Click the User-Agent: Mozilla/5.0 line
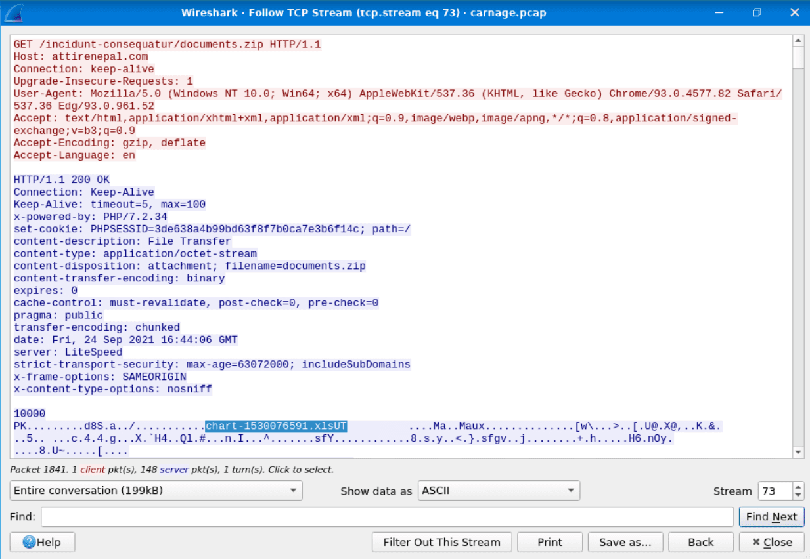Image resolution: width=810 pixels, height=559 pixels. tap(397, 100)
